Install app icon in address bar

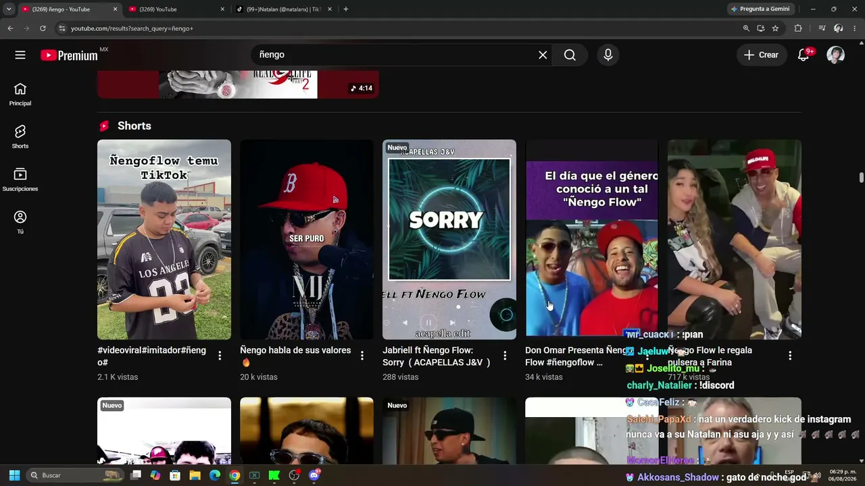tap(761, 28)
